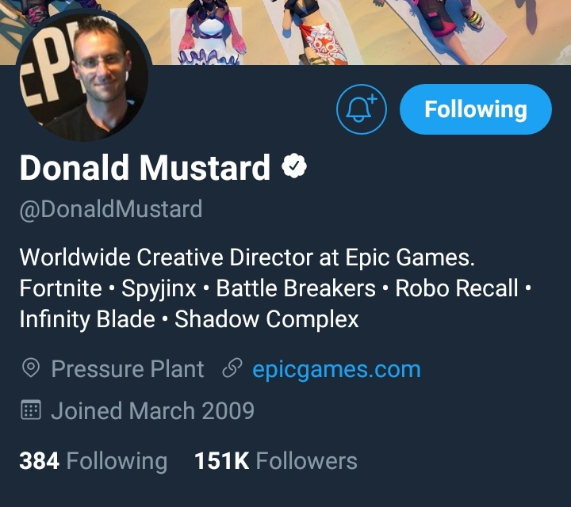
Task: Click "Worldwide Creative Director" in the bio
Action: pyautogui.click(x=159, y=257)
